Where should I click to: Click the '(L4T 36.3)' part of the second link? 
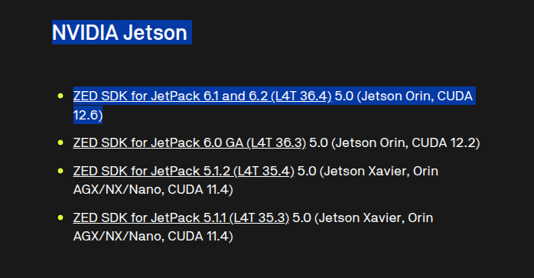[276, 143]
